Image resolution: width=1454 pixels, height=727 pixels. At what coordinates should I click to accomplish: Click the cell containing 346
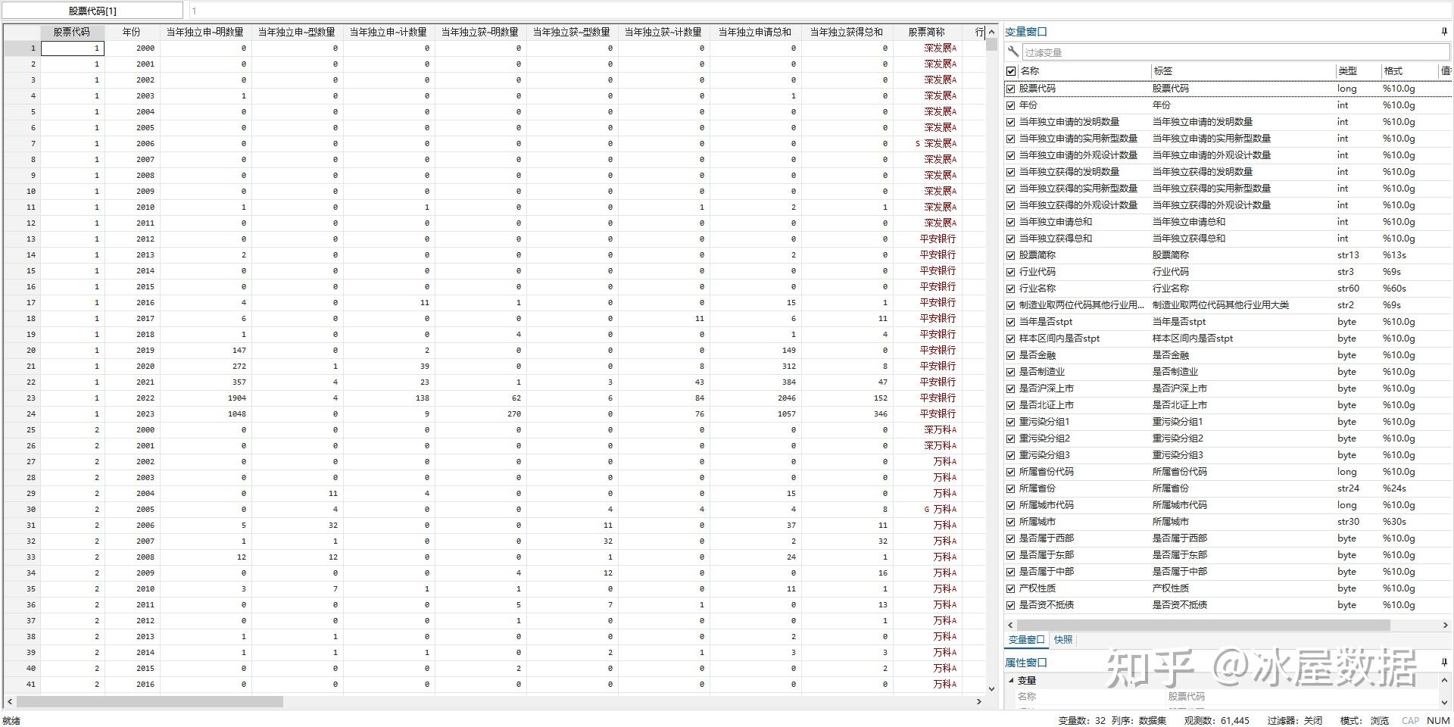847,414
